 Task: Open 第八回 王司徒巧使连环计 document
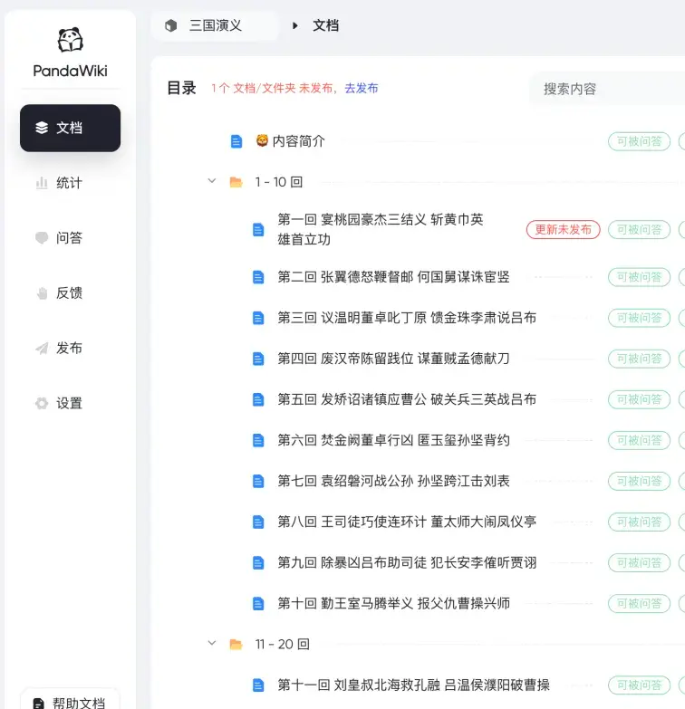pyautogui.click(x=407, y=522)
